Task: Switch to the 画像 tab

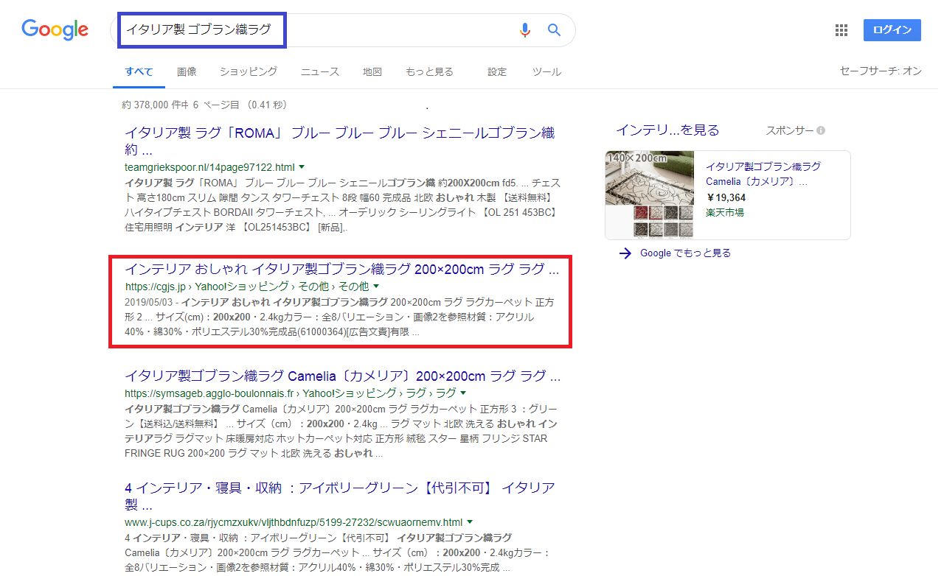Action: (187, 71)
